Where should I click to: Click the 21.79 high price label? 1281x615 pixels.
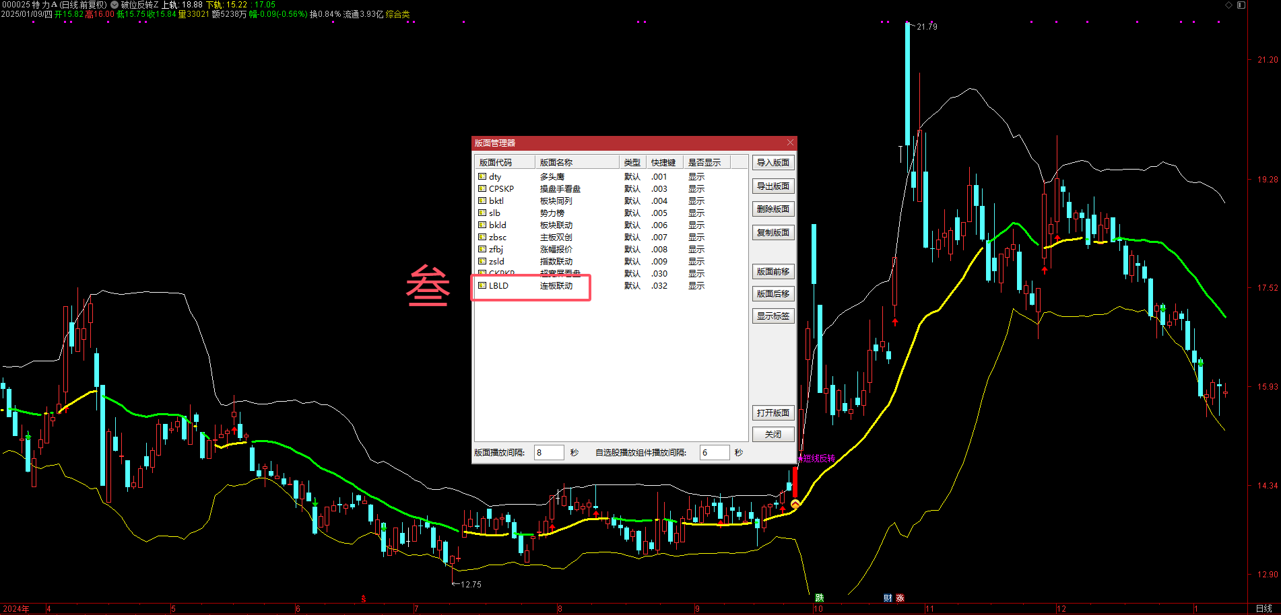tap(927, 27)
